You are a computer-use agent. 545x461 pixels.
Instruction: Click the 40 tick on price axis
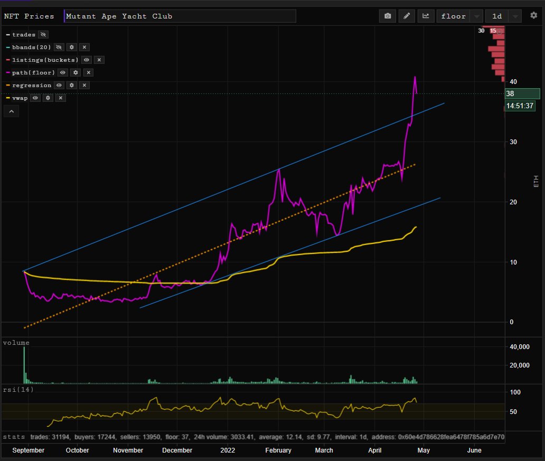coord(513,82)
